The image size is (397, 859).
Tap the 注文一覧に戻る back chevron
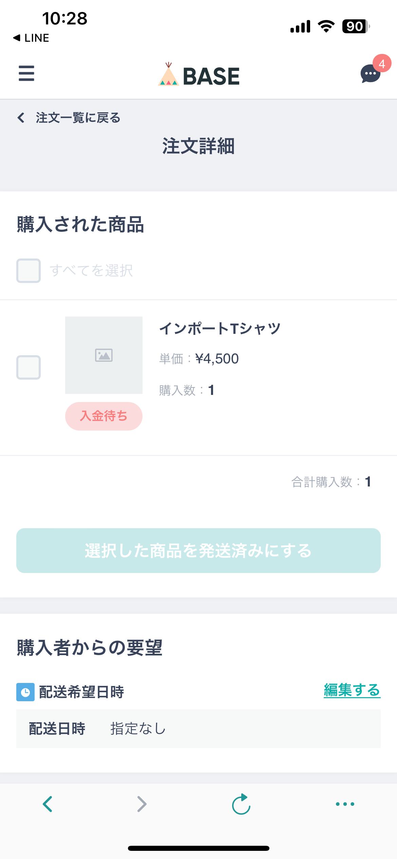(x=21, y=118)
